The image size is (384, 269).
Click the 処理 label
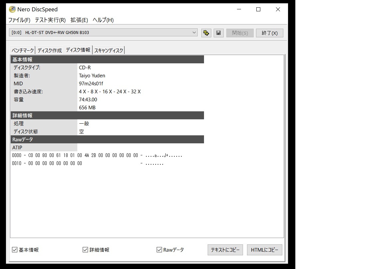click(19, 123)
